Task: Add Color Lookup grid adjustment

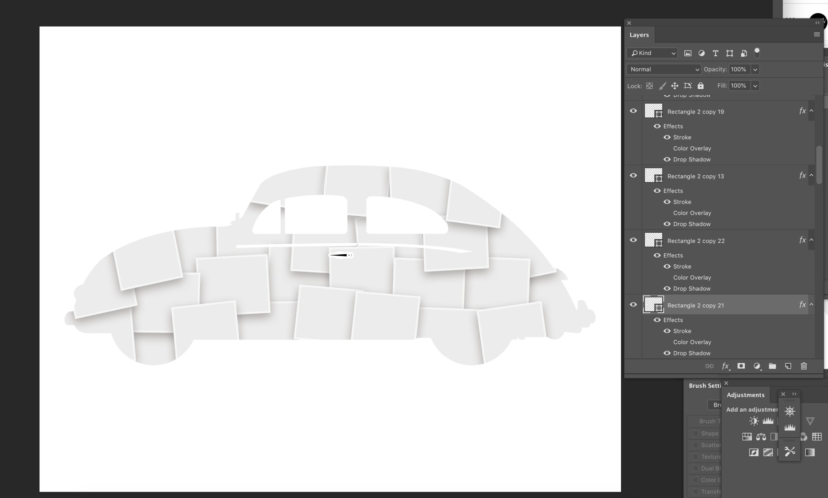Action: (x=817, y=437)
